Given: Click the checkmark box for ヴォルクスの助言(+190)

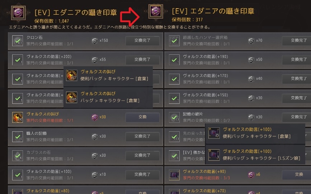Looking at the screenshot, I should point(174,60).
